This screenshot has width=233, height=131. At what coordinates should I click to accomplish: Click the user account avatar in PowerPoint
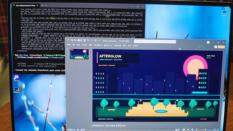coord(208,43)
